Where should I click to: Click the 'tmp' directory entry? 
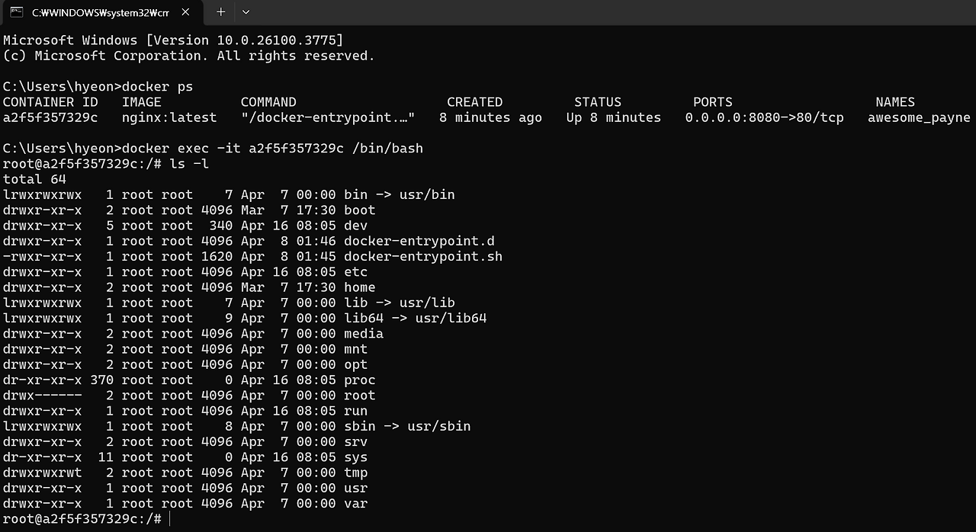pos(356,473)
